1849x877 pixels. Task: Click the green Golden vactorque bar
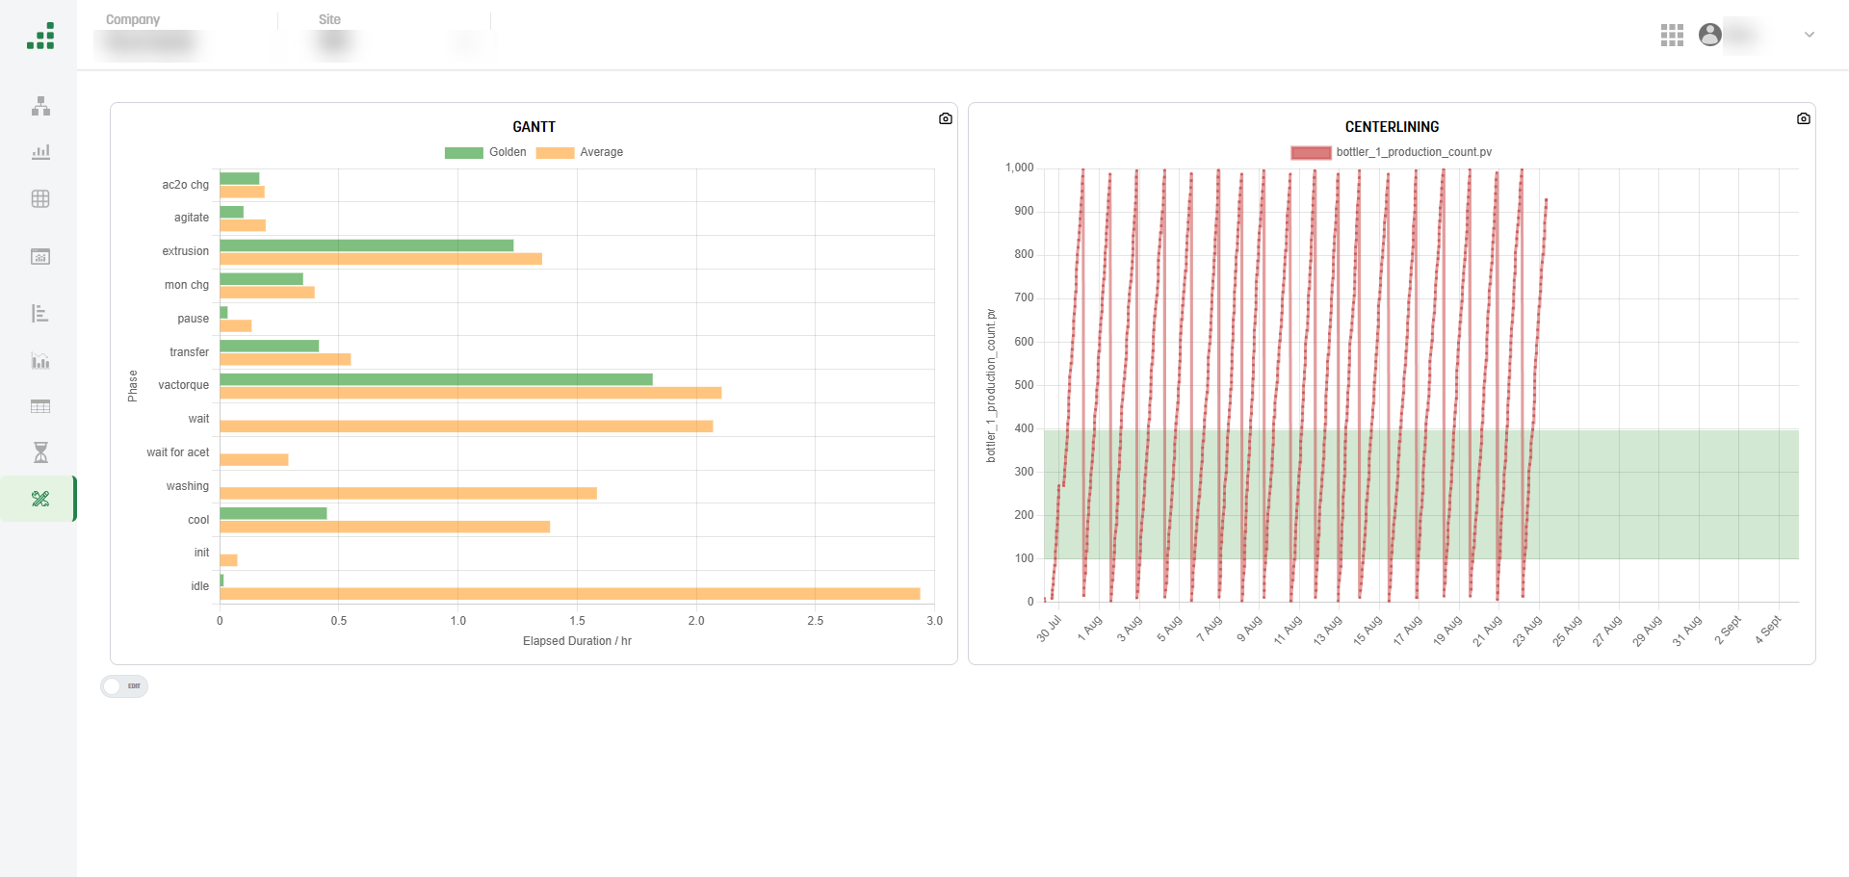point(436,379)
